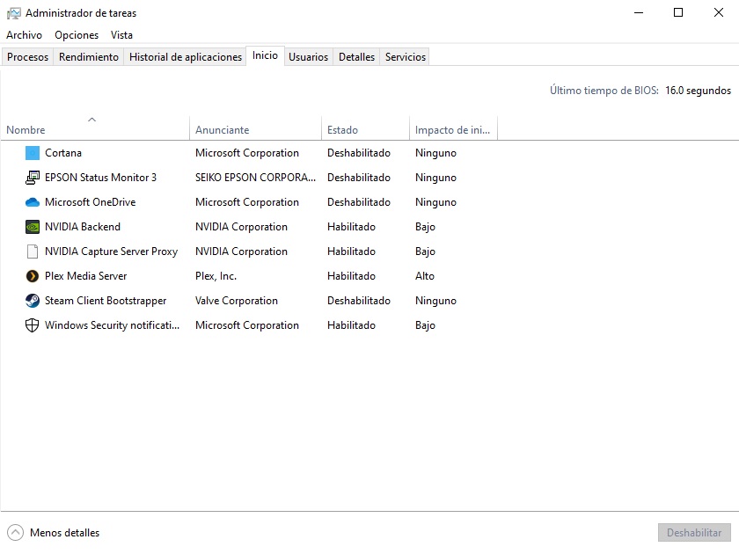Select Steam Client Bootstrapper entry

pyautogui.click(x=106, y=301)
